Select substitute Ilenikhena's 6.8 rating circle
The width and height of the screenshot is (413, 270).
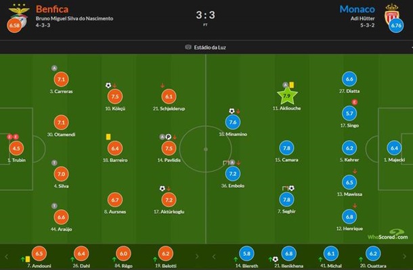click(289, 254)
